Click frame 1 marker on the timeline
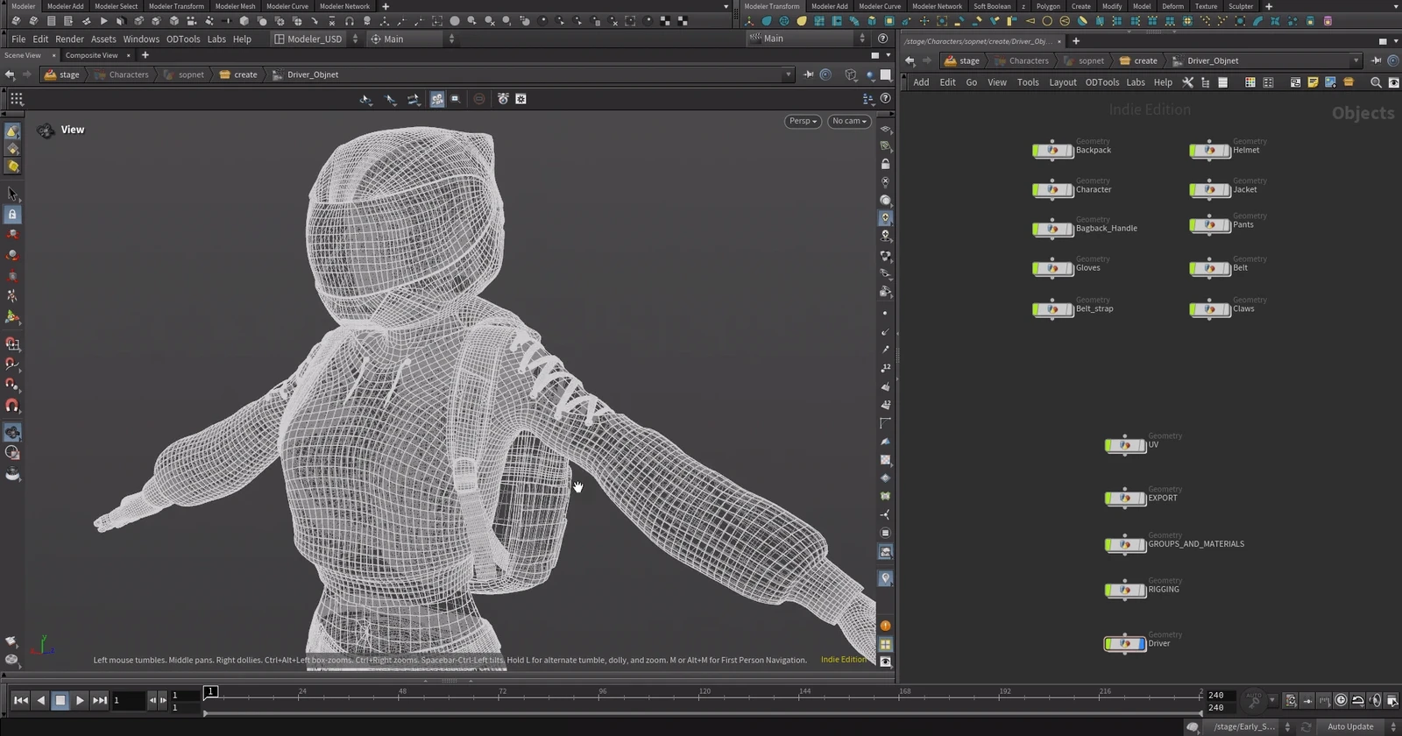Image resolution: width=1402 pixels, height=736 pixels. pyautogui.click(x=210, y=691)
